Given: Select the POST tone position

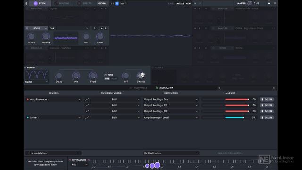Looking at the screenshot, I should [114, 79].
